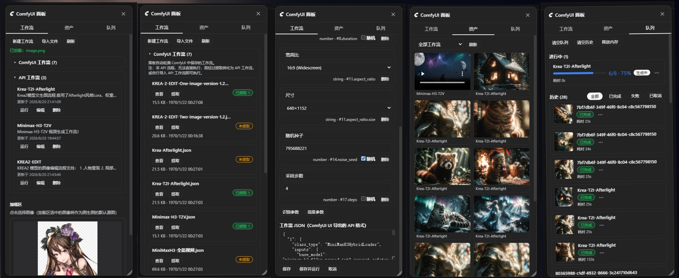Edit the Minimax-H3-T2V API workflow

coord(41,147)
